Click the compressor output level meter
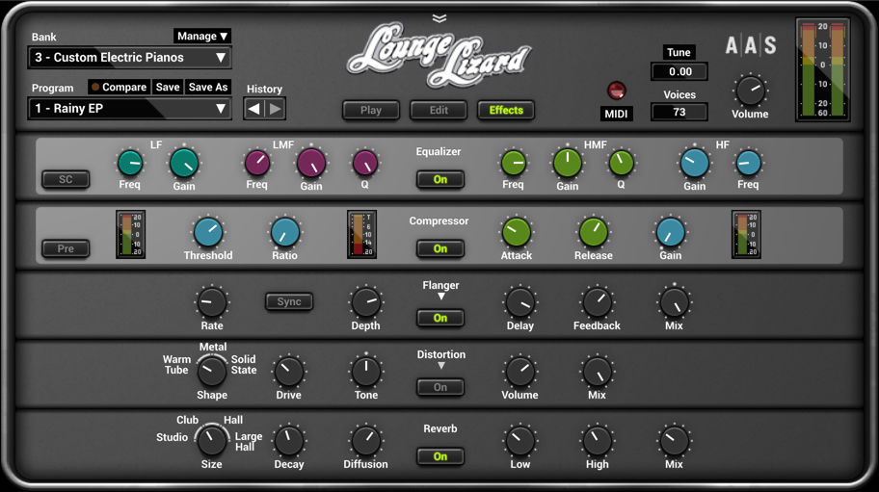This screenshot has height=492, width=879. pyautogui.click(x=746, y=234)
